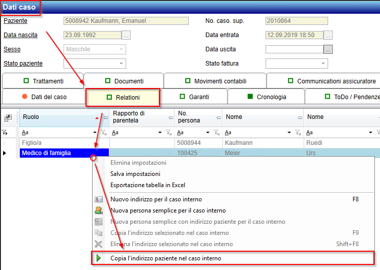Click the No. caso. sup. field
This screenshot has width=380, height=270.
point(297,21)
